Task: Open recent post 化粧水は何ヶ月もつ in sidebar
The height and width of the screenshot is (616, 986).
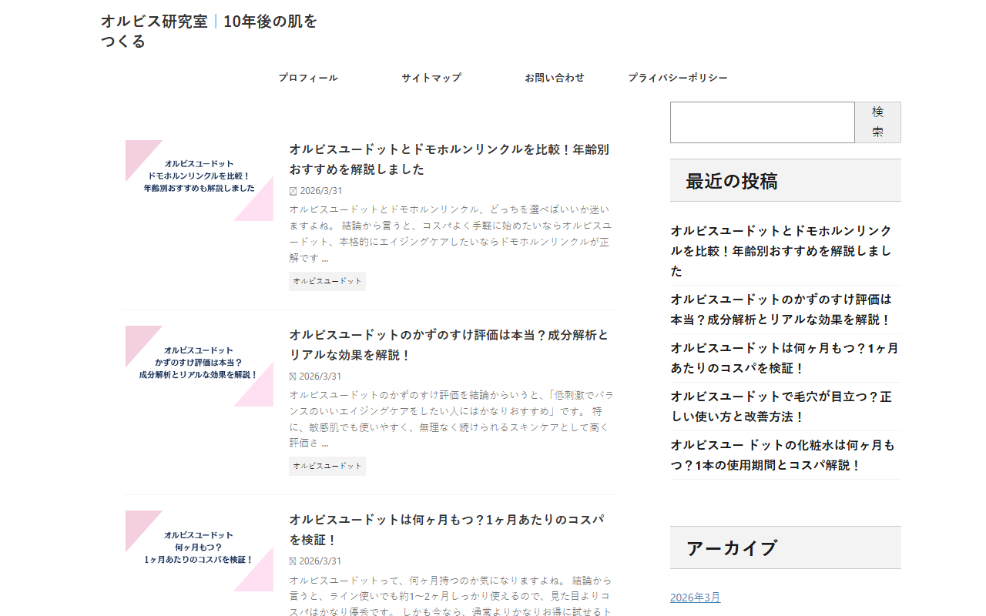Action: click(783, 455)
